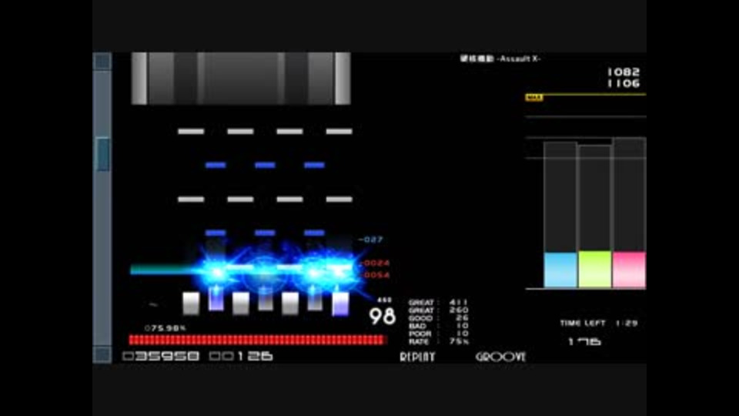739x416 pixels.
Task: Click the GROOVE gauge type label
Action: pyautogui.click(x=500, y=357)
